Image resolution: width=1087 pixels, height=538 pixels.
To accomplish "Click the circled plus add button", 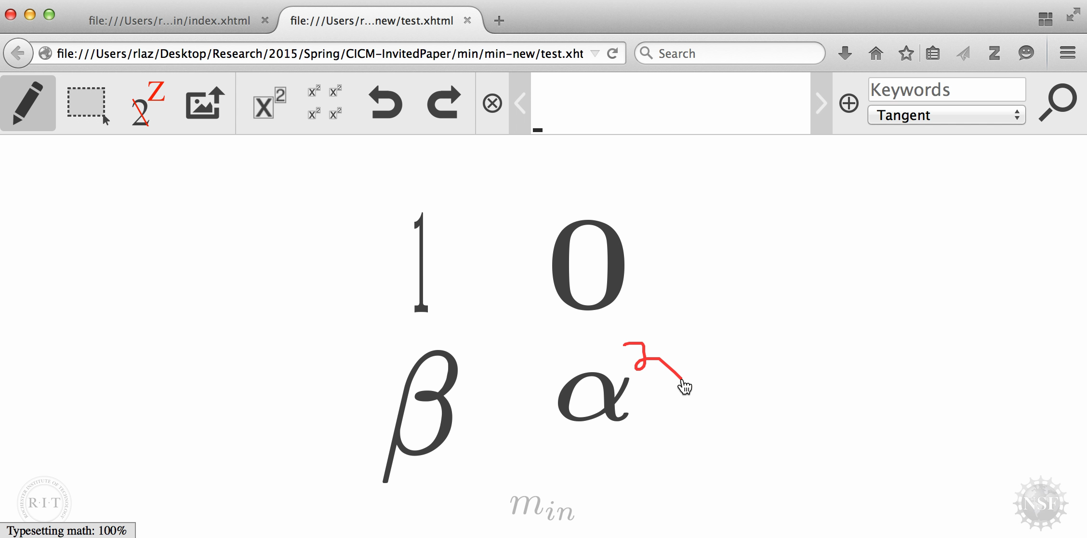I will click(x=848, y=103).
